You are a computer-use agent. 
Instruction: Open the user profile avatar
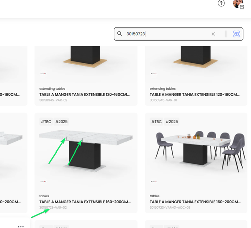[x=238, y=4]
